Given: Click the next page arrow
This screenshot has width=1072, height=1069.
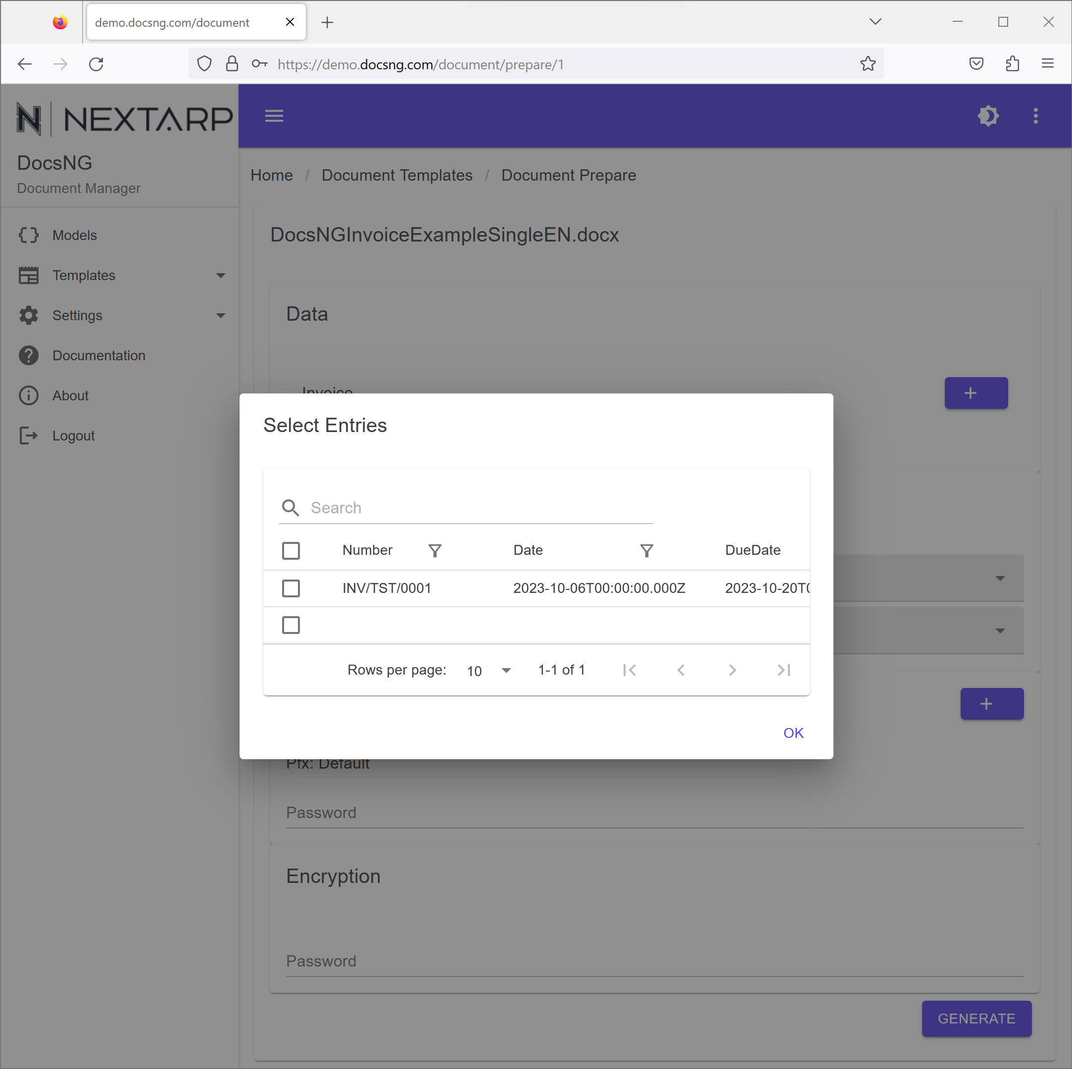Looking at the screenshot, I should [x=732, y=670].
